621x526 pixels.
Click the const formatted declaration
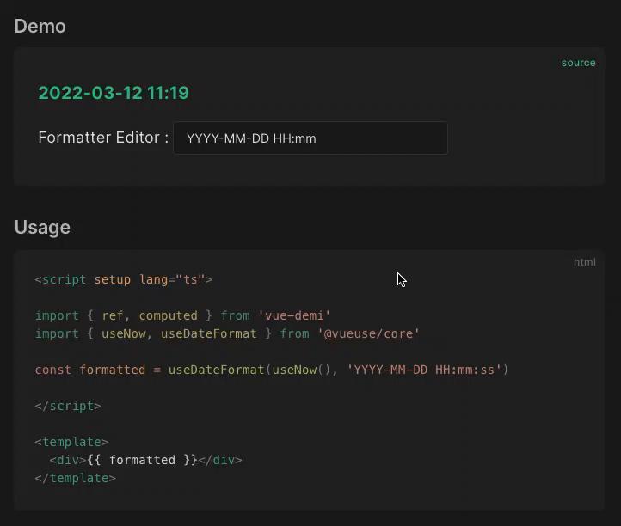pos(90,370)
